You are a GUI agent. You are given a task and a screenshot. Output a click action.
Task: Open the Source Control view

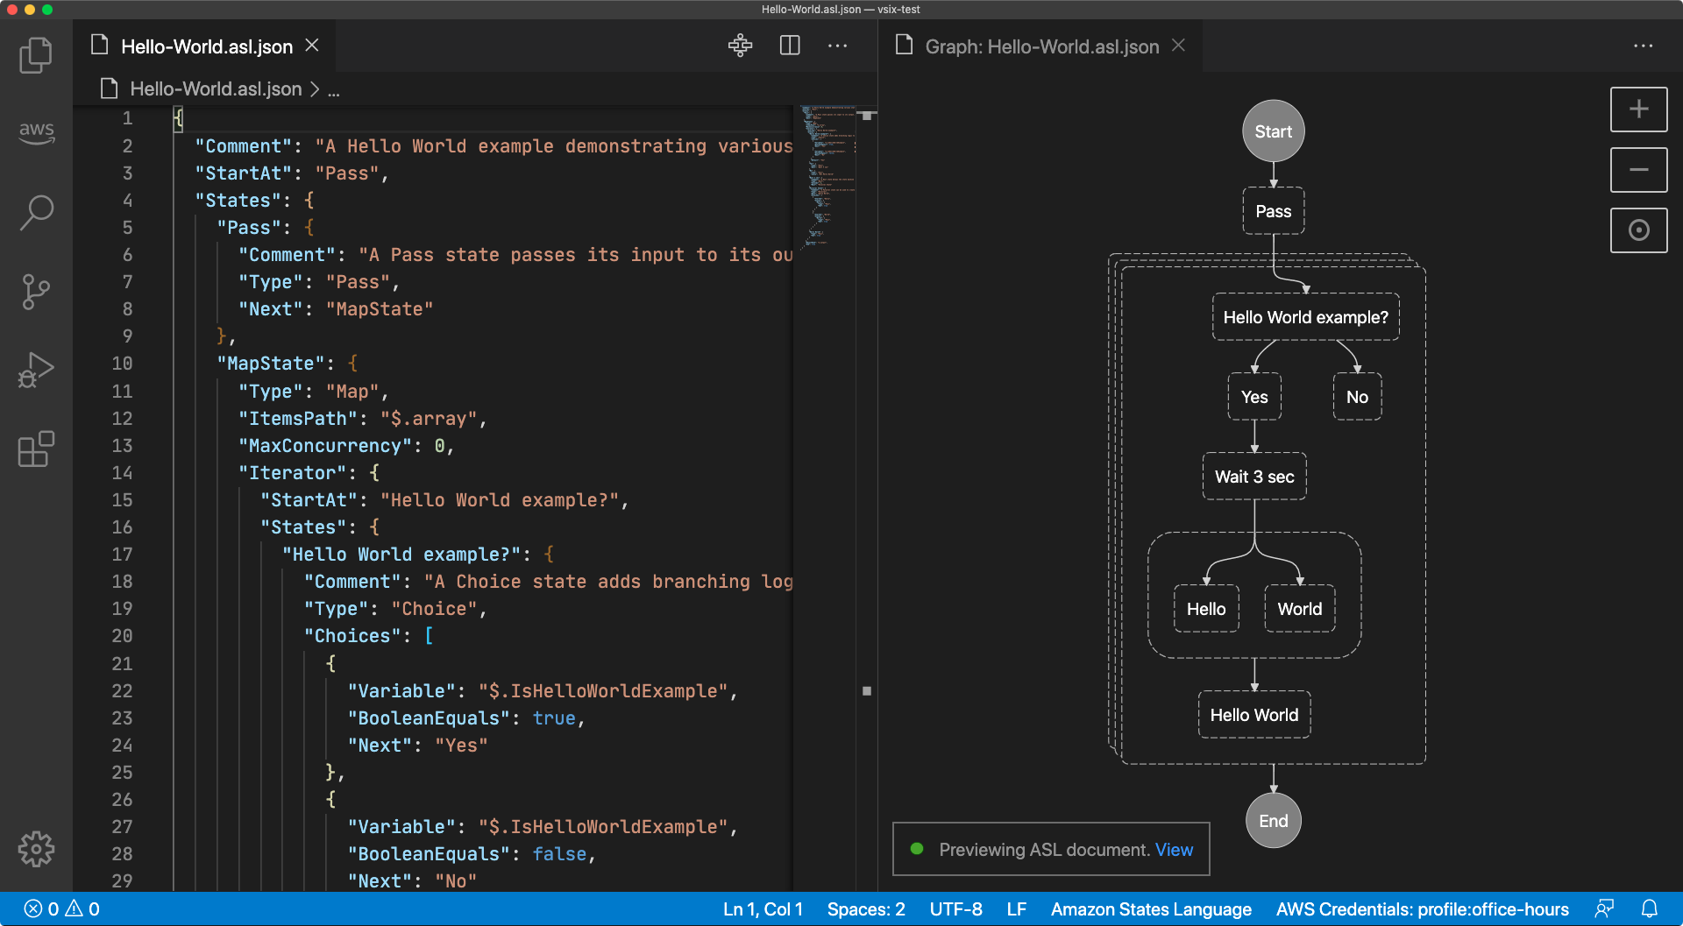tap(36, 292)
